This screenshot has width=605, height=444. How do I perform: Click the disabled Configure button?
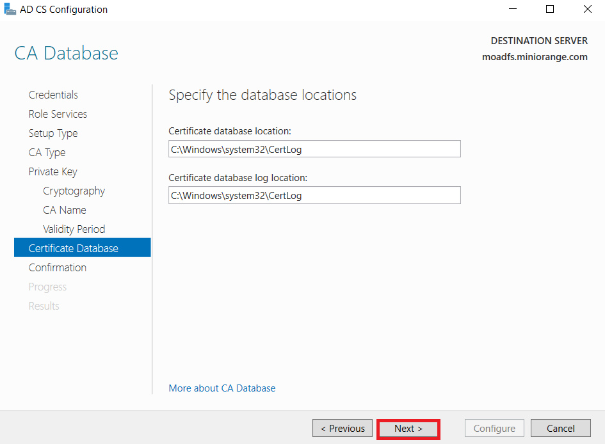click(494, 428)
